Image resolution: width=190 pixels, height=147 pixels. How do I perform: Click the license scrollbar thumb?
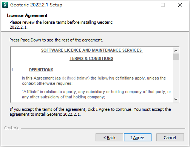pos(176,57)
